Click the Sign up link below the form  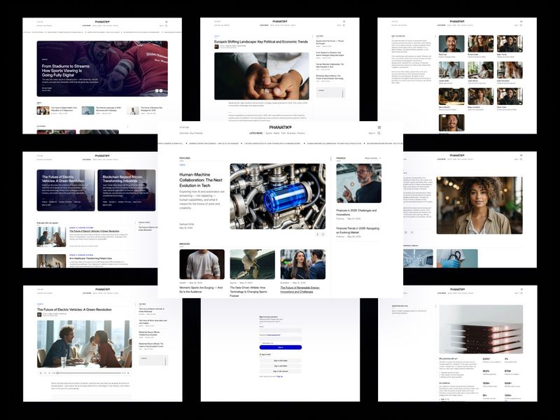(x=280, y=376)
